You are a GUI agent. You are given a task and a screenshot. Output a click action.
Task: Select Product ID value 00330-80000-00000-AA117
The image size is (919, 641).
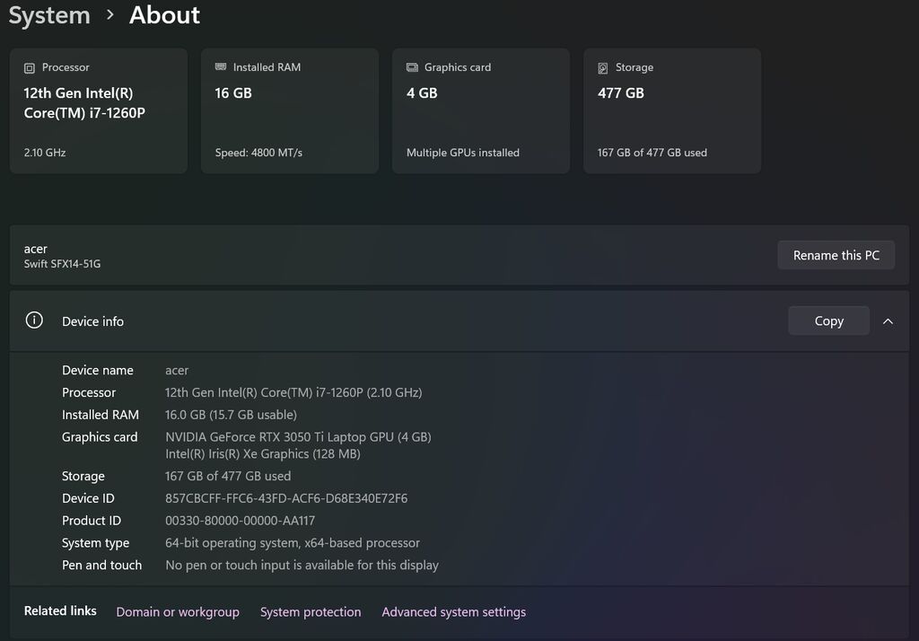(x=240, y=521)
